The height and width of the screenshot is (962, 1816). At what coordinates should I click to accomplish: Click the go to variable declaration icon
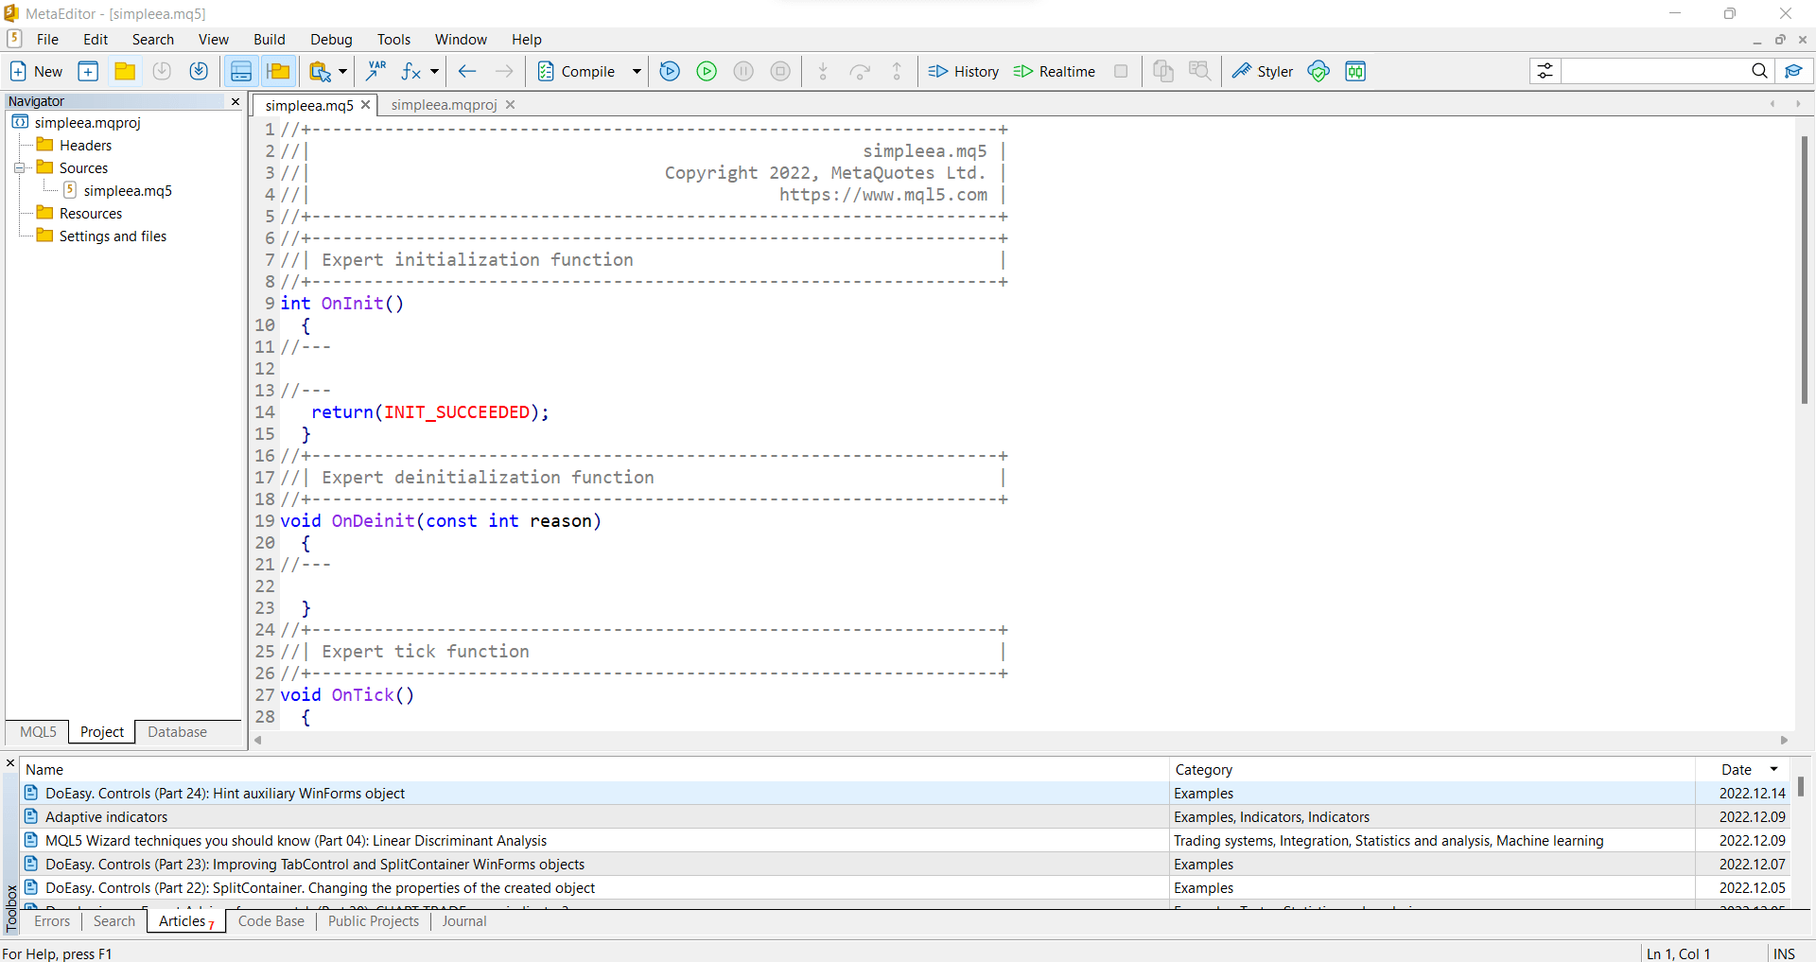coord(376,71)
